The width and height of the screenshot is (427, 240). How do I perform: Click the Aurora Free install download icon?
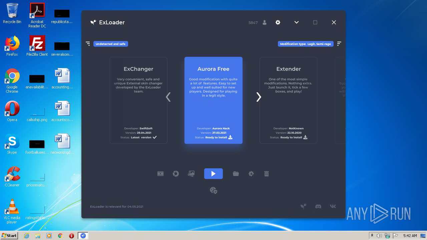[230, 137]
